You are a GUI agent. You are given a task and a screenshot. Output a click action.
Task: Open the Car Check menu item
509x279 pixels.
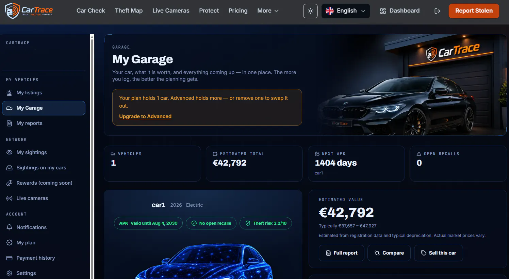coord(91,11)
